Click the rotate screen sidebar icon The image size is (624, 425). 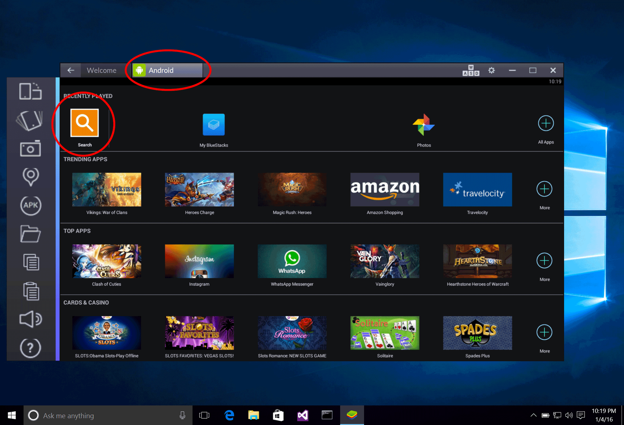30,91
